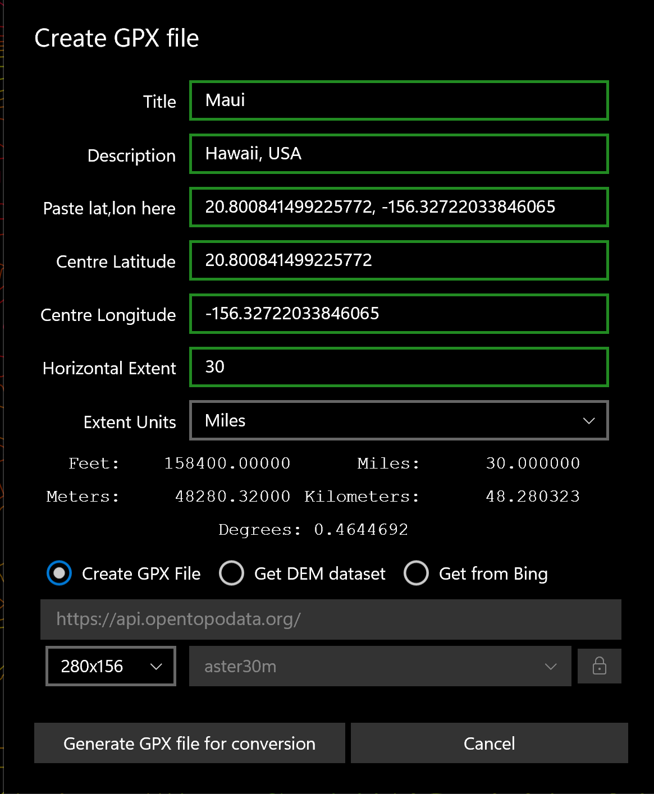Click the Paste lat,lon here field
The image size is (654, 794).
[399, 207]
